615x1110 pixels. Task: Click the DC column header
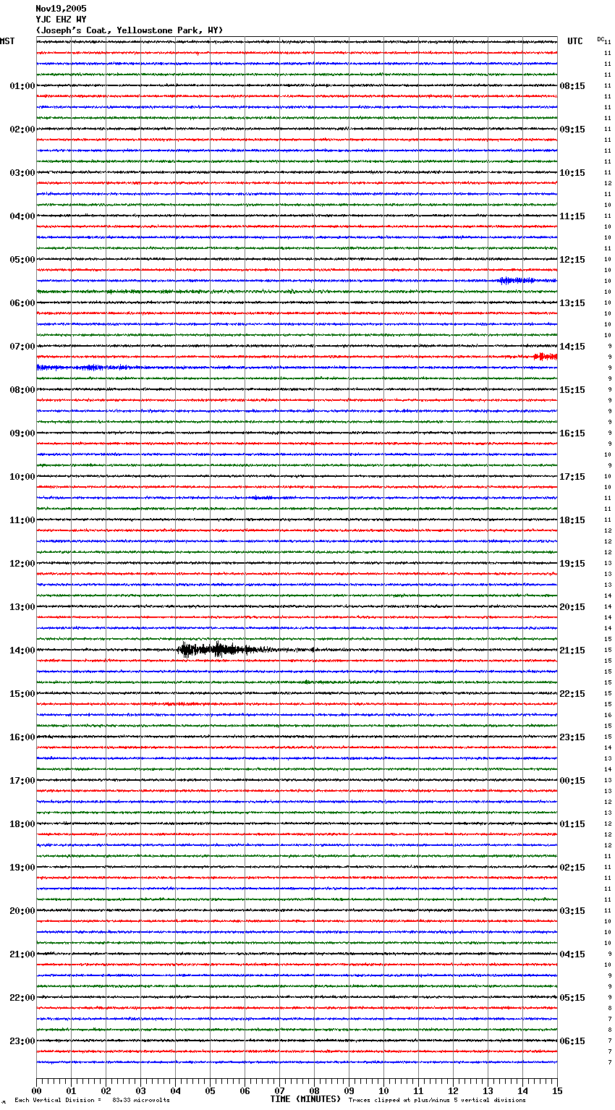point(601,39)
